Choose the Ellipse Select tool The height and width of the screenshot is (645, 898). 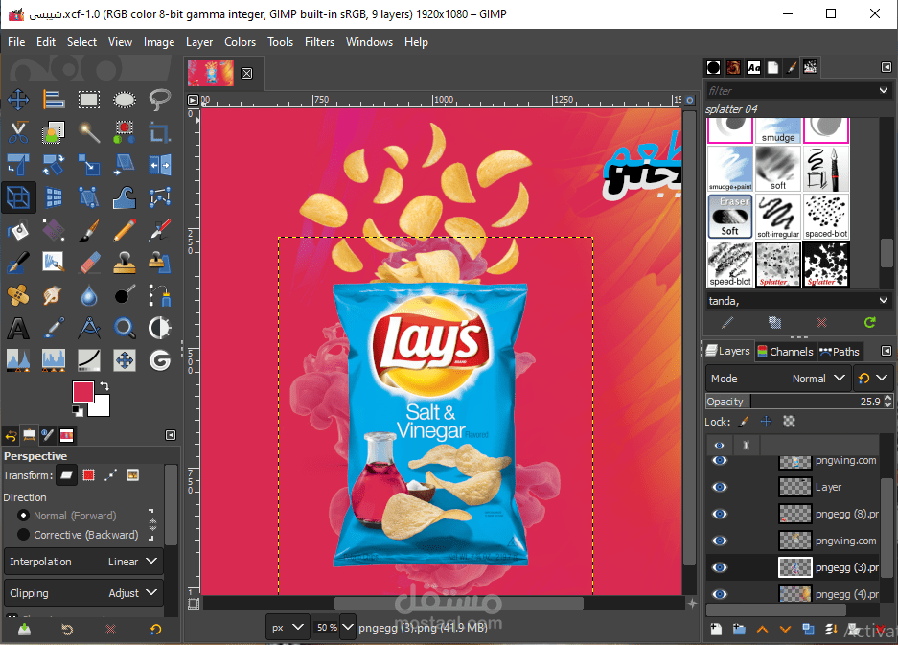(125, 100)
